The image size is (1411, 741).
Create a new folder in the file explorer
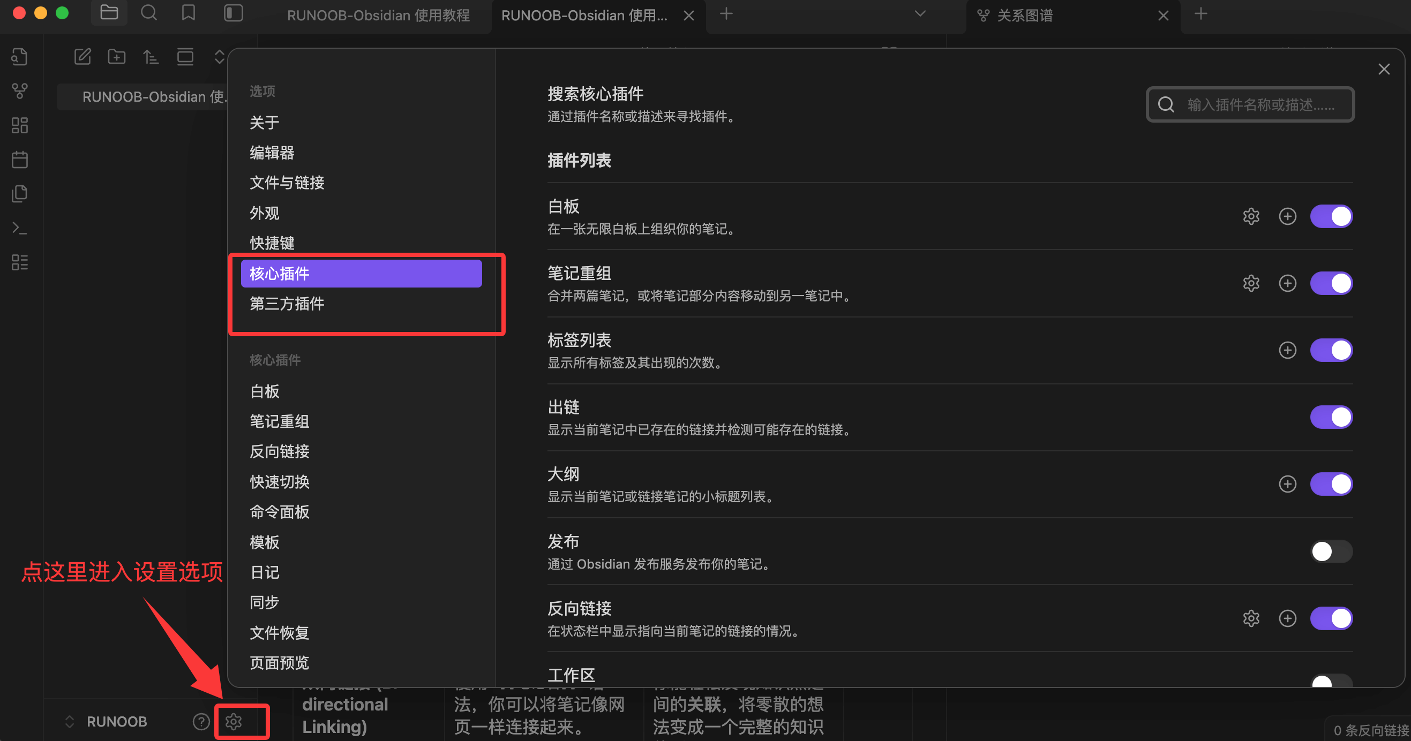coord(116,56)
